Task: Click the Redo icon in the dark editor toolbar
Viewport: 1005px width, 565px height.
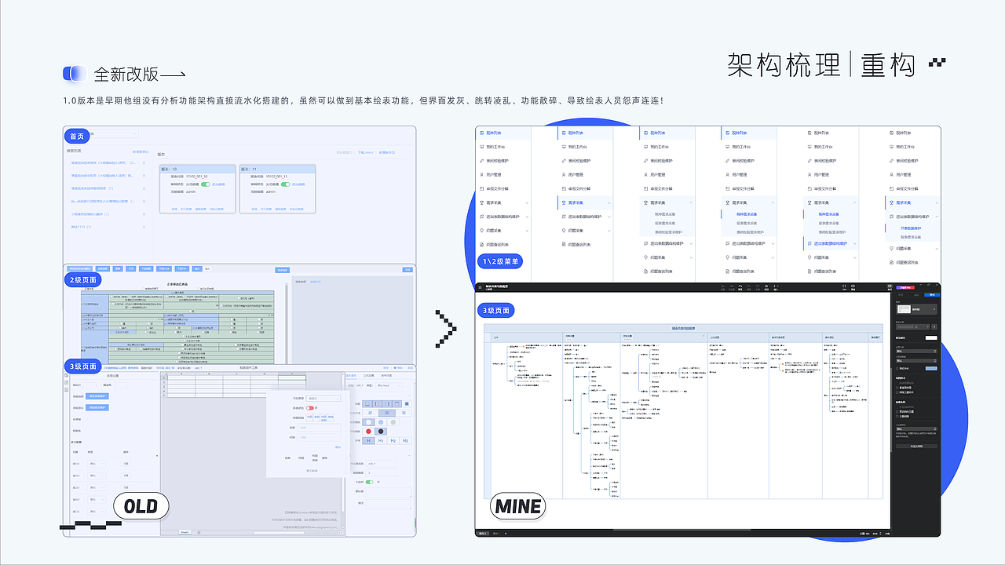Action: [732, 286]
